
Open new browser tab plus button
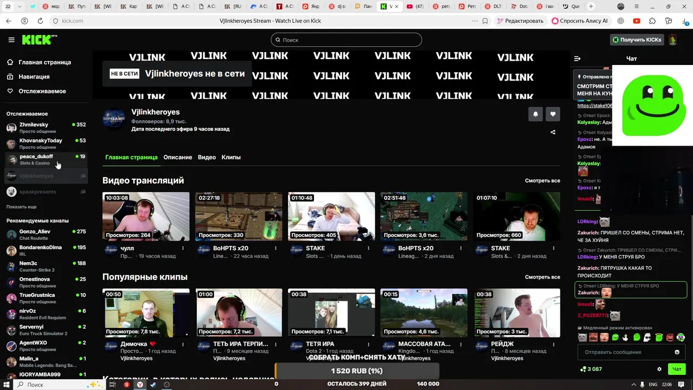pos(591,6)
